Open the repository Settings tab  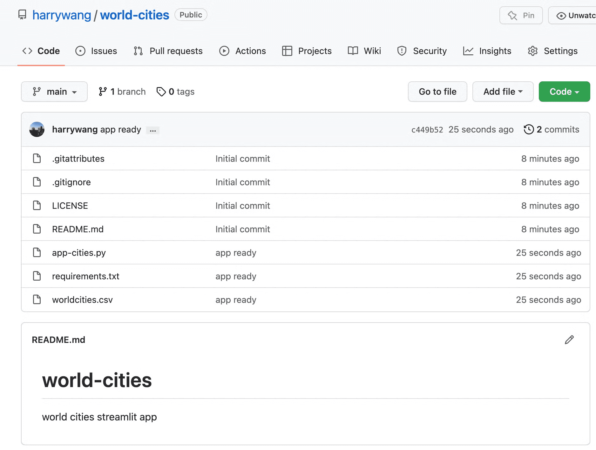(553, 51)
